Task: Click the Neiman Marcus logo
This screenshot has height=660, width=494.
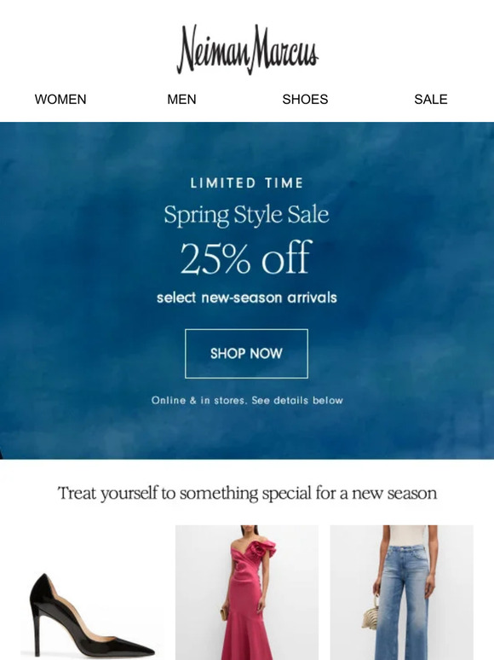Action: (x=247, y=49)
